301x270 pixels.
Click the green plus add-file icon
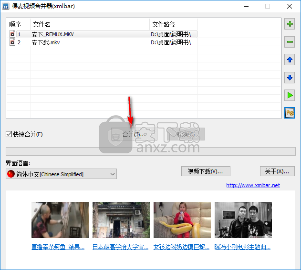290,24
